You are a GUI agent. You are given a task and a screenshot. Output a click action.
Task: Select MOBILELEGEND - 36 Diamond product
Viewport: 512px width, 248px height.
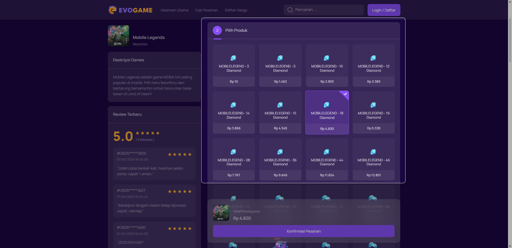click(x=280, y=159)
